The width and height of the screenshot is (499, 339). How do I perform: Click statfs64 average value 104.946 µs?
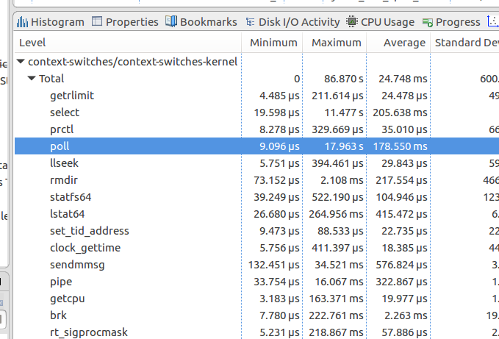pyautogui.click(x=401, y=197)
